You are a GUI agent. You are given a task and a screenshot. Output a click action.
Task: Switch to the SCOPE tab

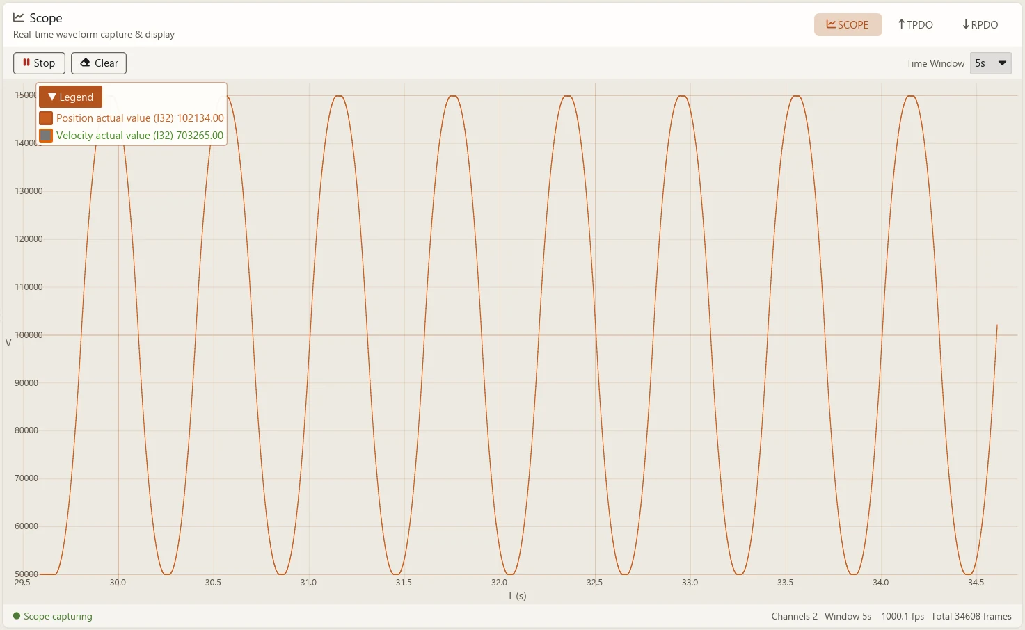point(848,24)
